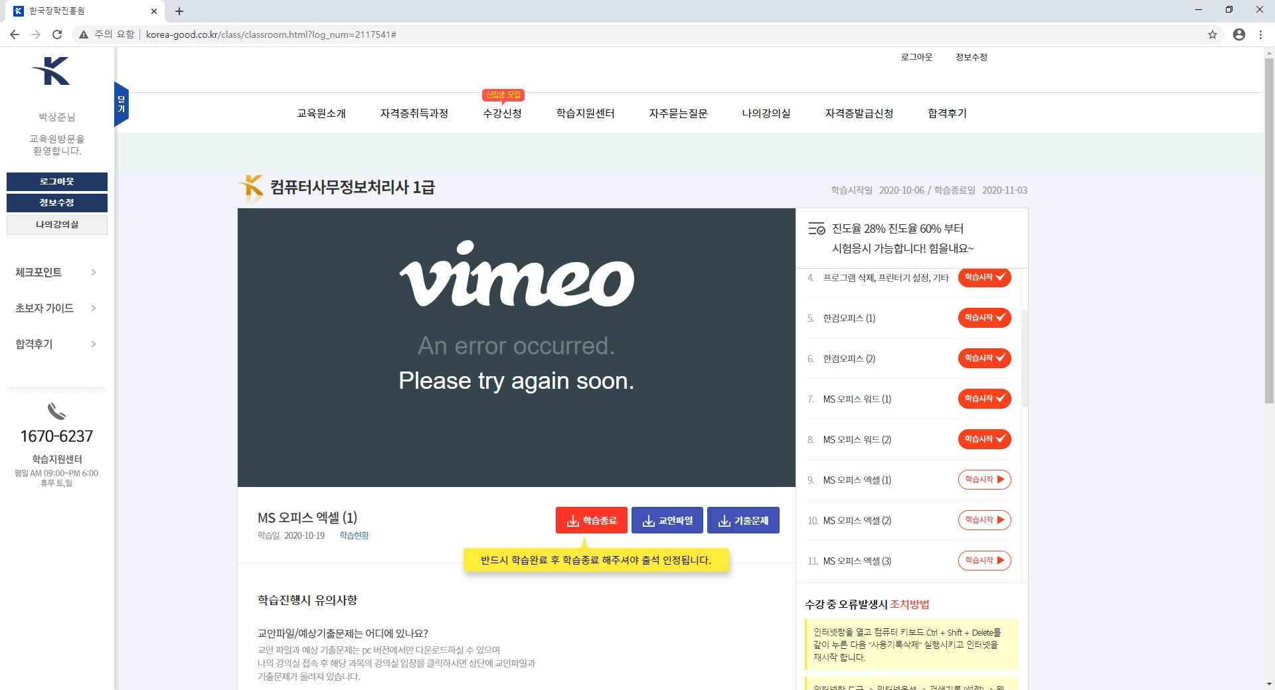Expand the 합격후기 sidebar item
1275x690 pixels.
pos(56,344)
